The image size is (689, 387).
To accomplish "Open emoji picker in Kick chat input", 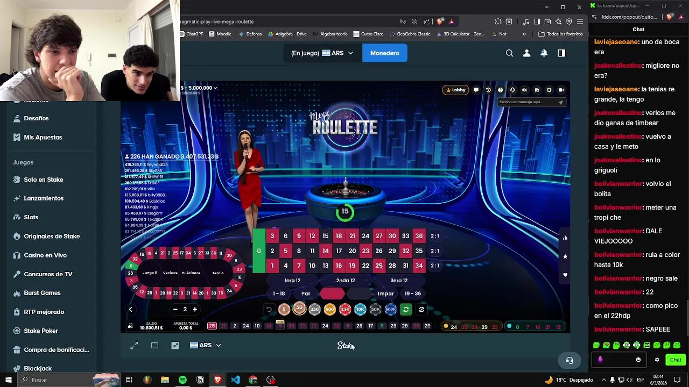I will [x=638, y=360].
